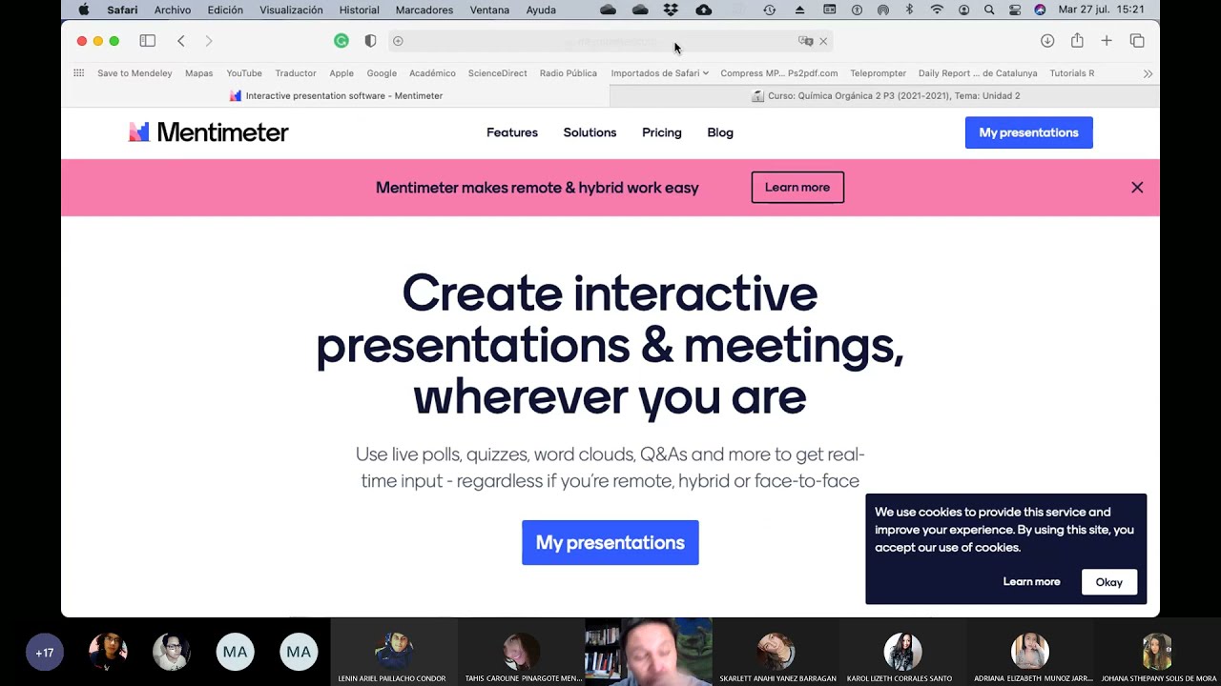Open the Share sheet in Safari
Image resolution: width=1221 pixels, height=686 pixels.
[x=1077, y=41]
